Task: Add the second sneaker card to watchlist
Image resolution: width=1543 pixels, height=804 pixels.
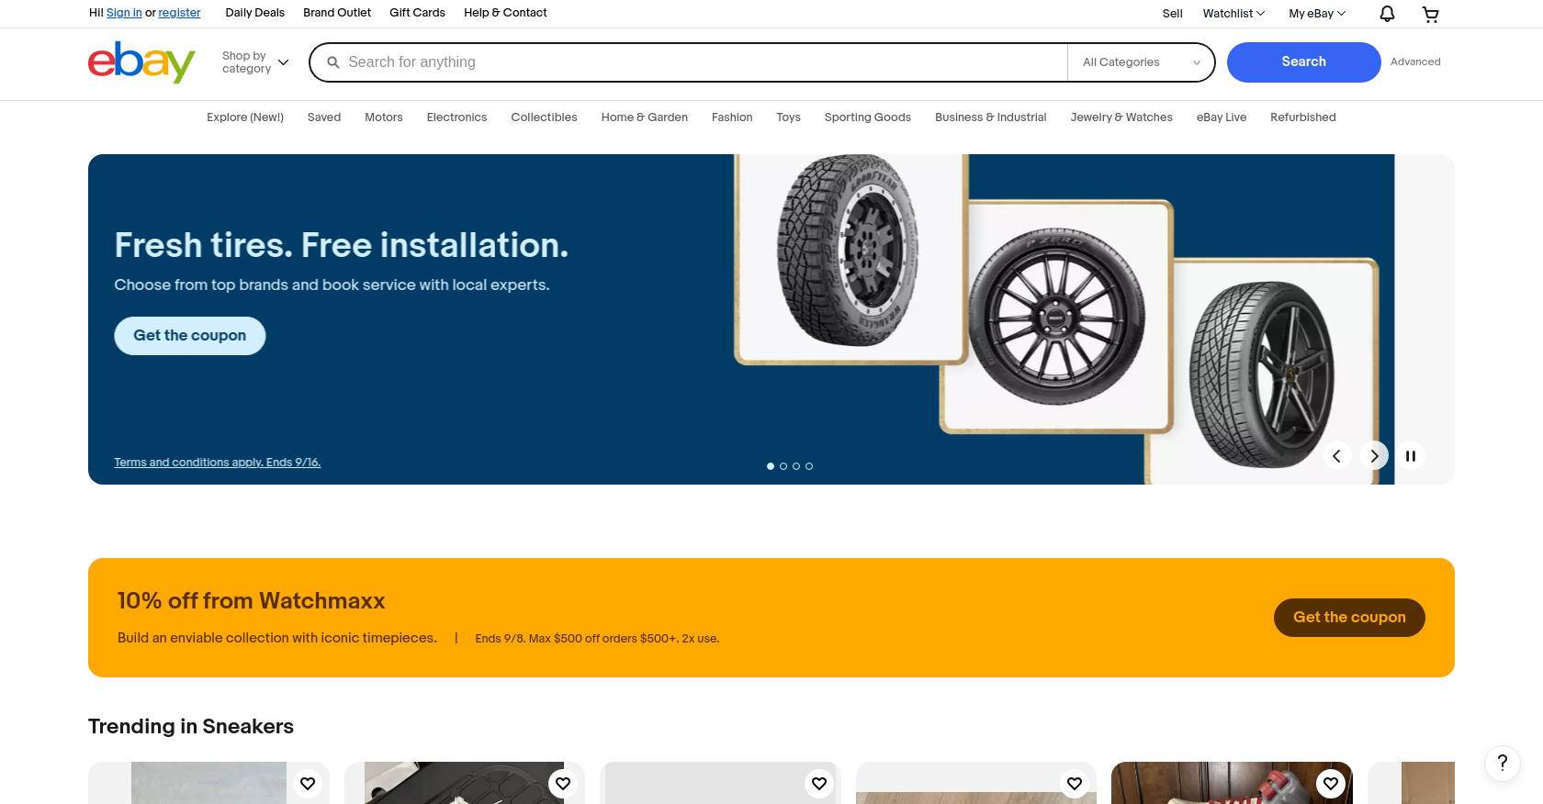Action: (563, 783)
